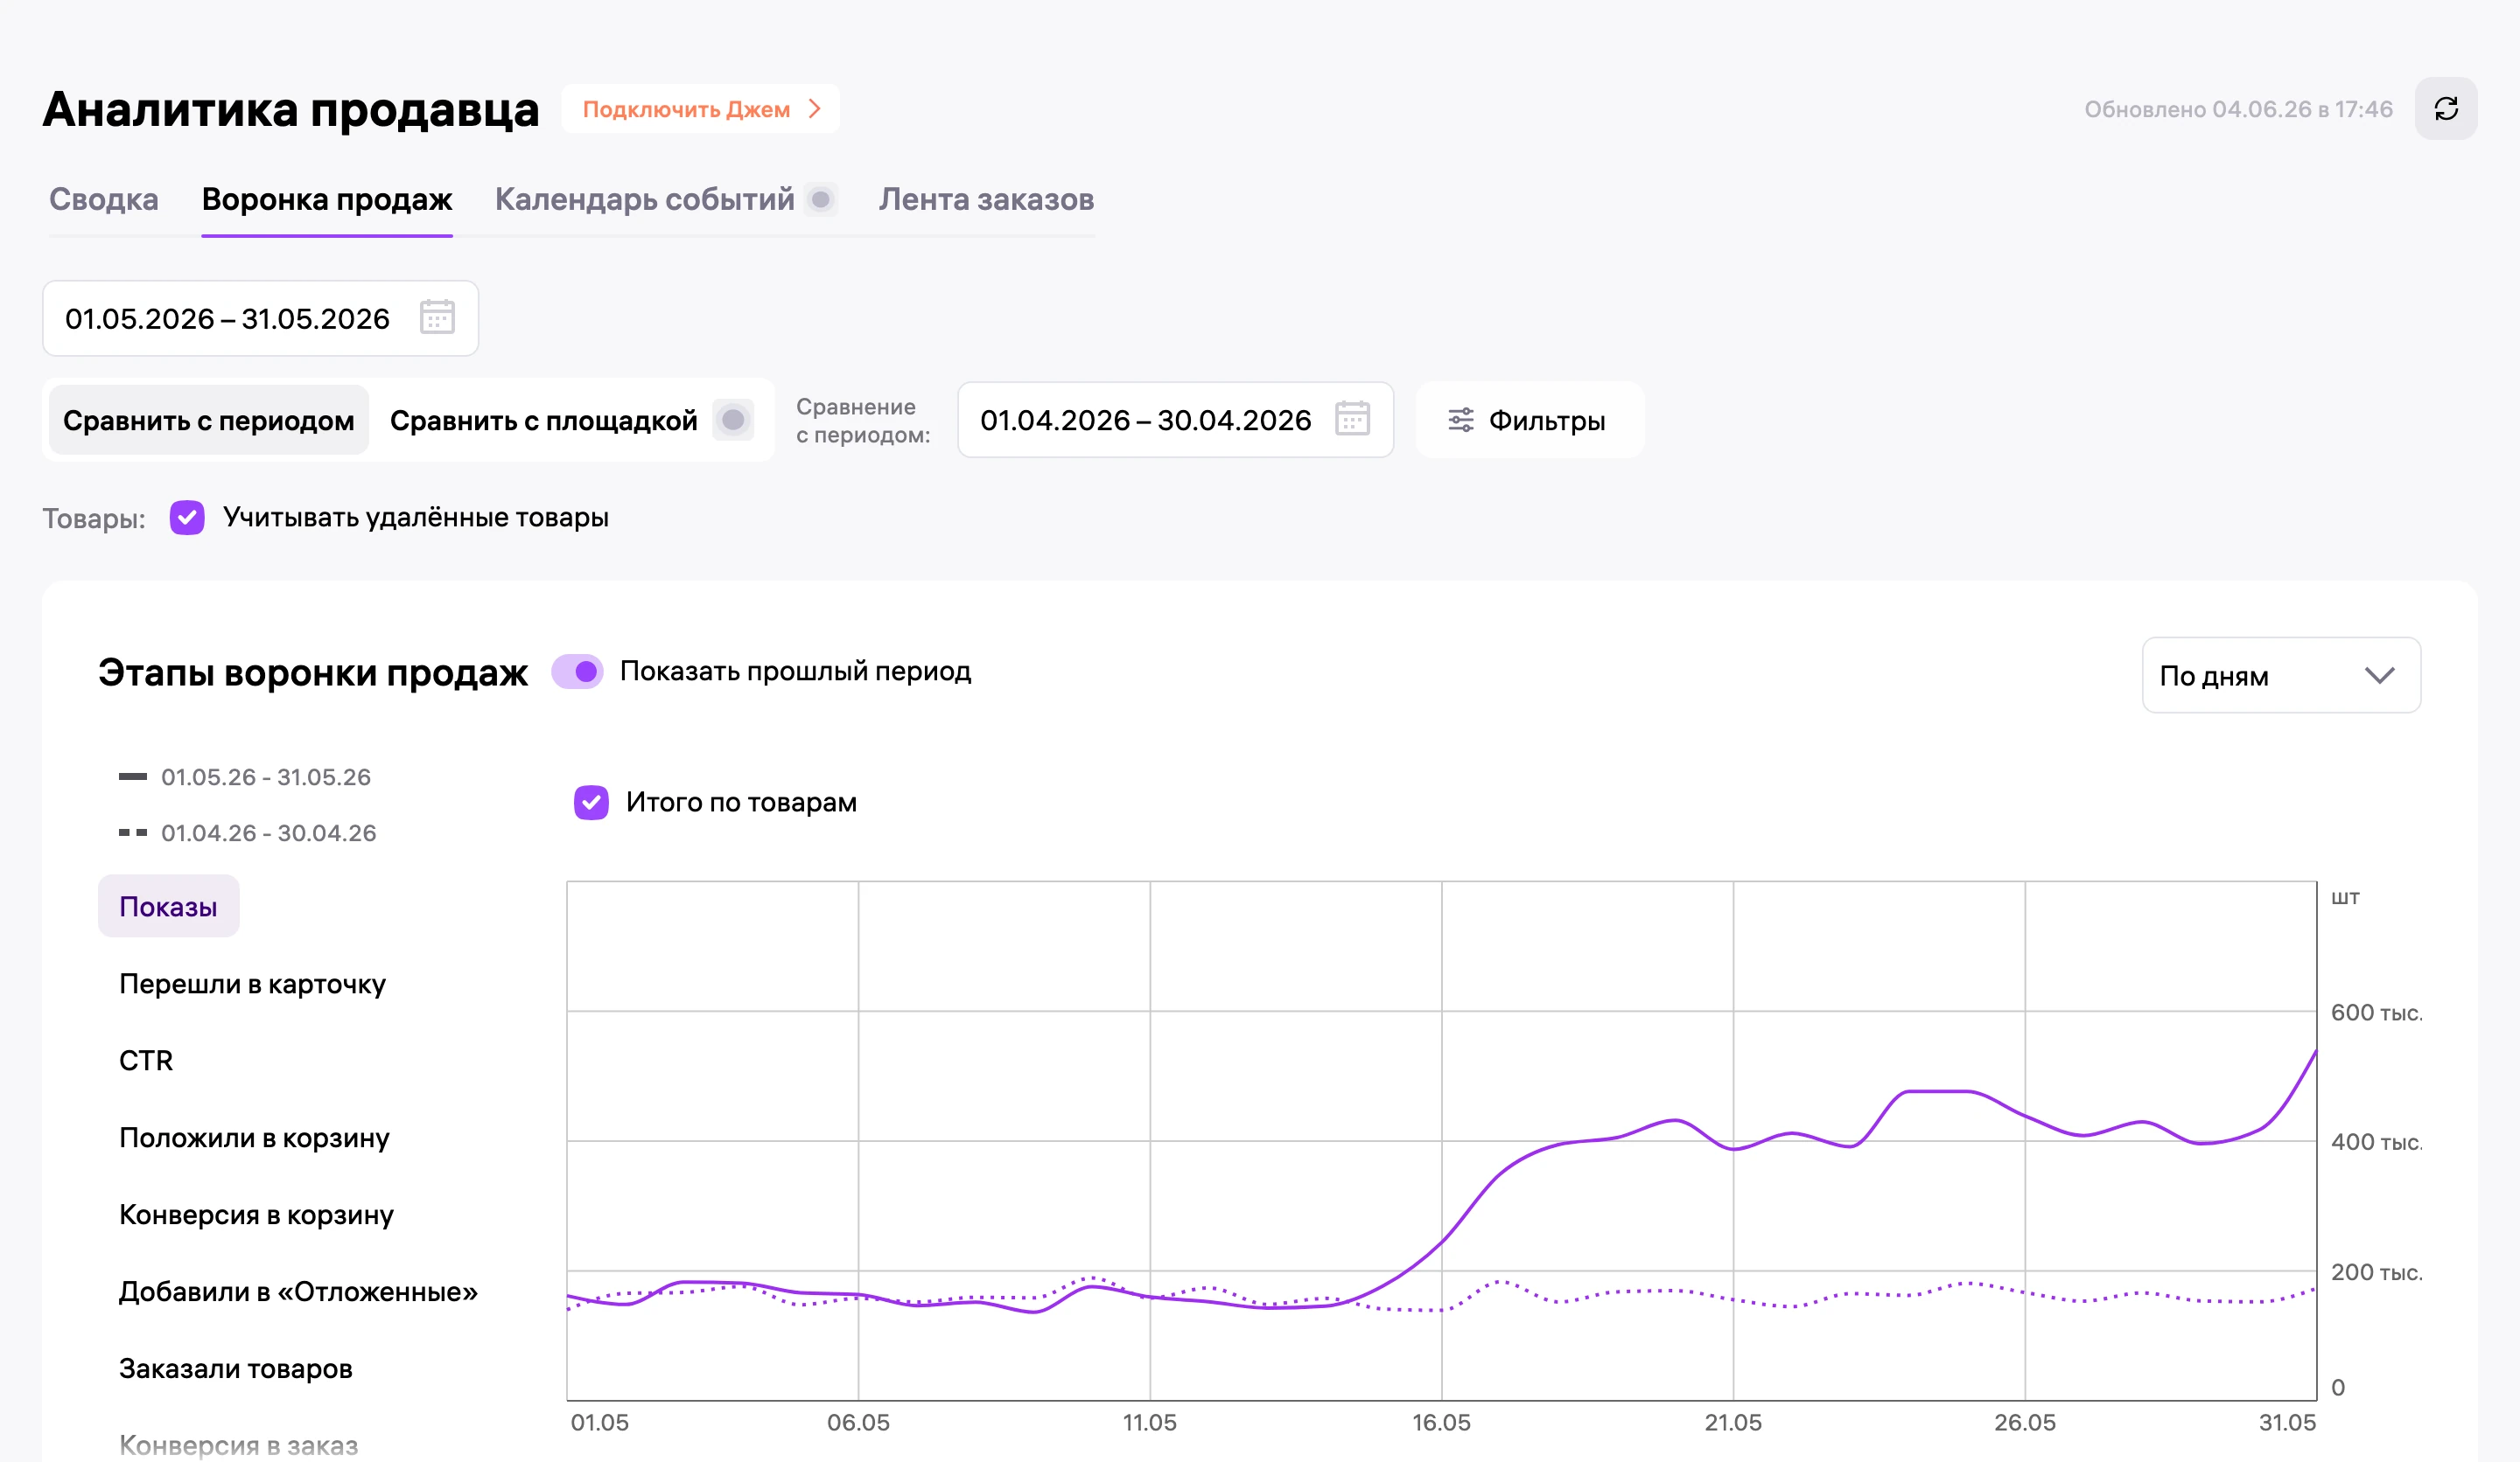Viewport: 2520px width, 1462px height.
Task: Uncheck Итого по товарам checkbox
Action: point(591,802)
